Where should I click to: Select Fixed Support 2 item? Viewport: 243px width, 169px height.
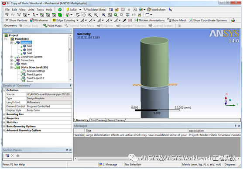(x=35, y=78)
